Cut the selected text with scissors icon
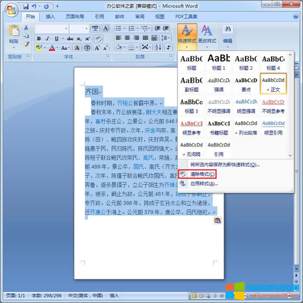The image size is (303, 303). point(26,28)
